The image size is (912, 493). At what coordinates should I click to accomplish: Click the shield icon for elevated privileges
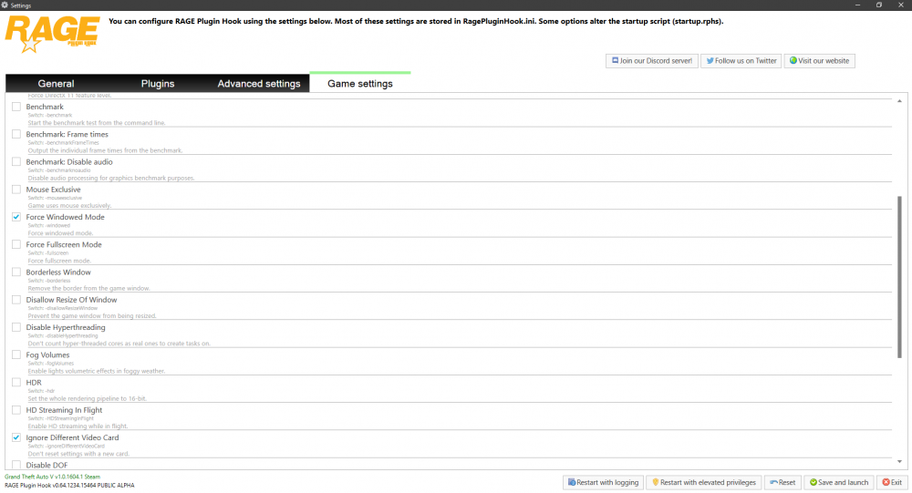pos(656,482)
